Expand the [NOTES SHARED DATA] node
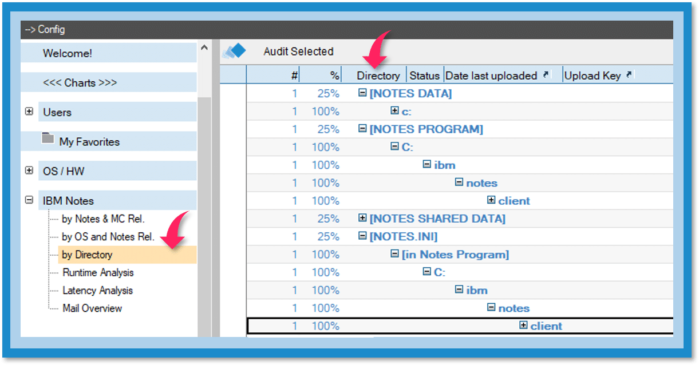699x365 pixels. tap(362, 218)
